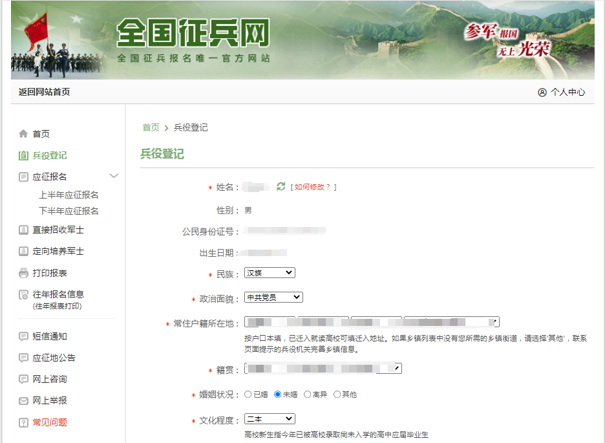The height and width of the screenshot is (443, 605).
Task: Click the 短信通知 message icon
Action: (23, 336)
